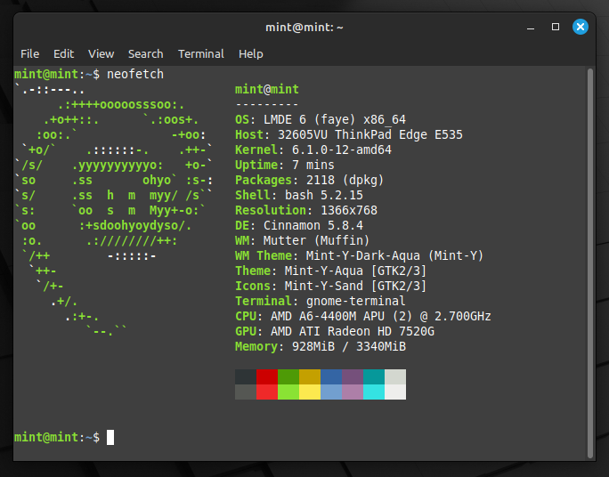
Task: Minimize the terminal window
Action: (531, 28)
